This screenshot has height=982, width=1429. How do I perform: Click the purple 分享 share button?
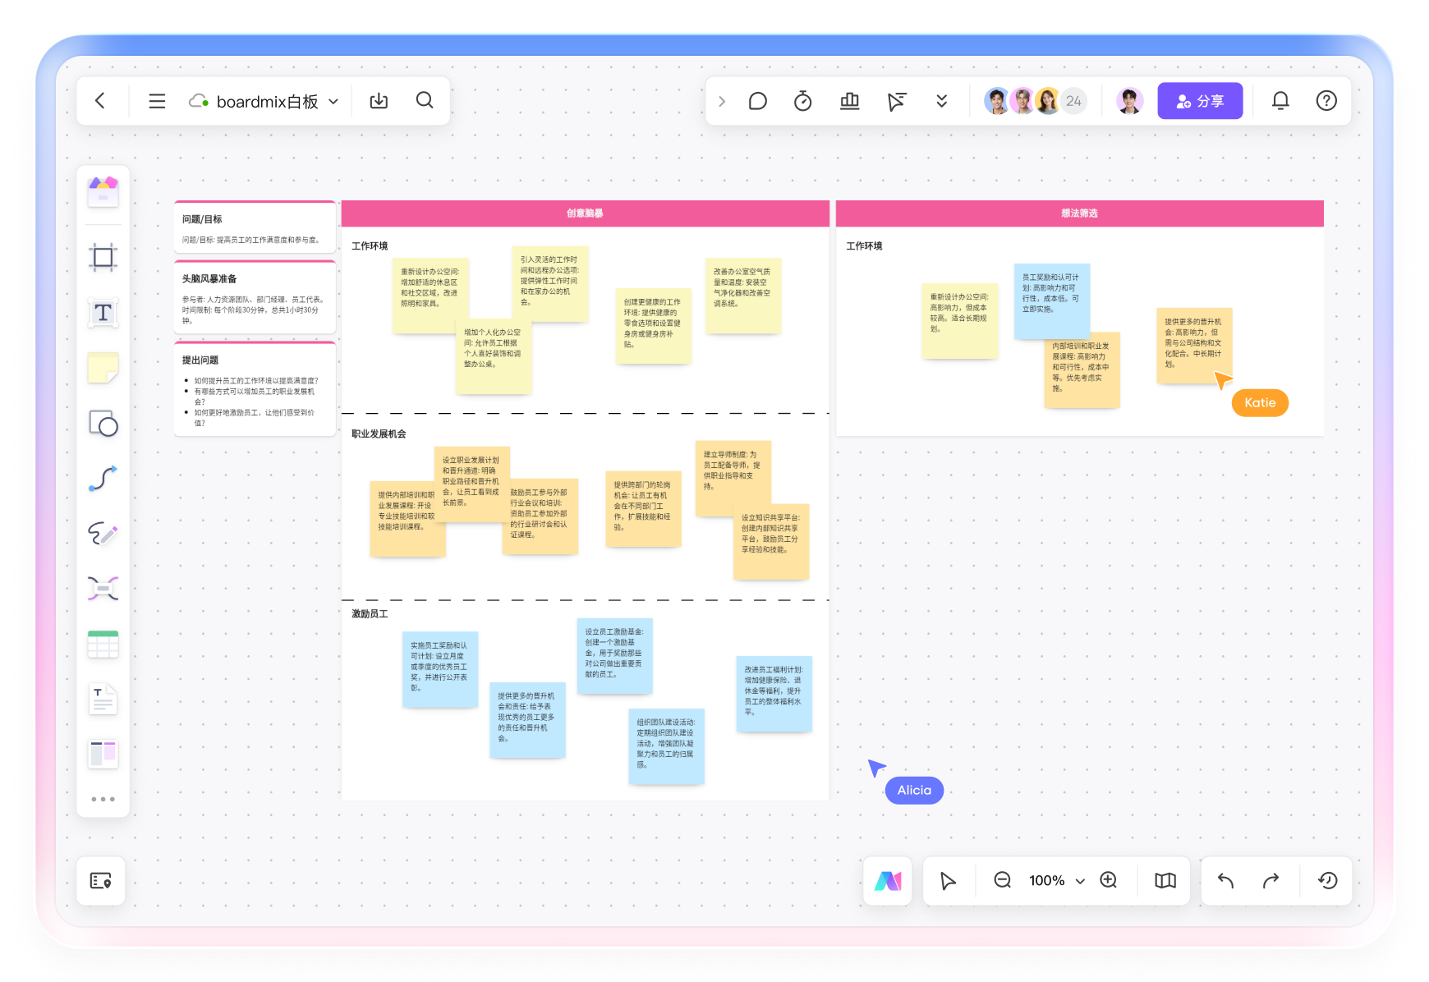pos(1199,101)
